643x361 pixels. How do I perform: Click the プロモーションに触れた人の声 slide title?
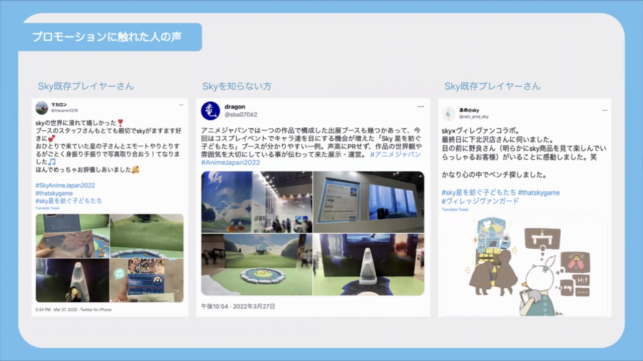click(x=107, y=37)
